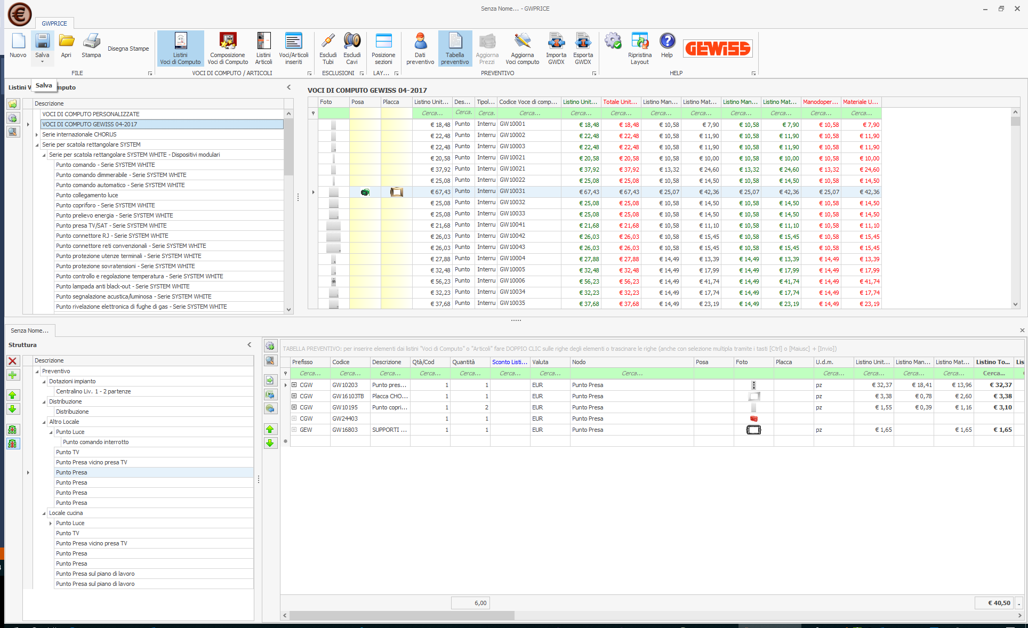Select the GWPRICE ribbon tab
The image size is (1028, 628).
click(54, 23)
